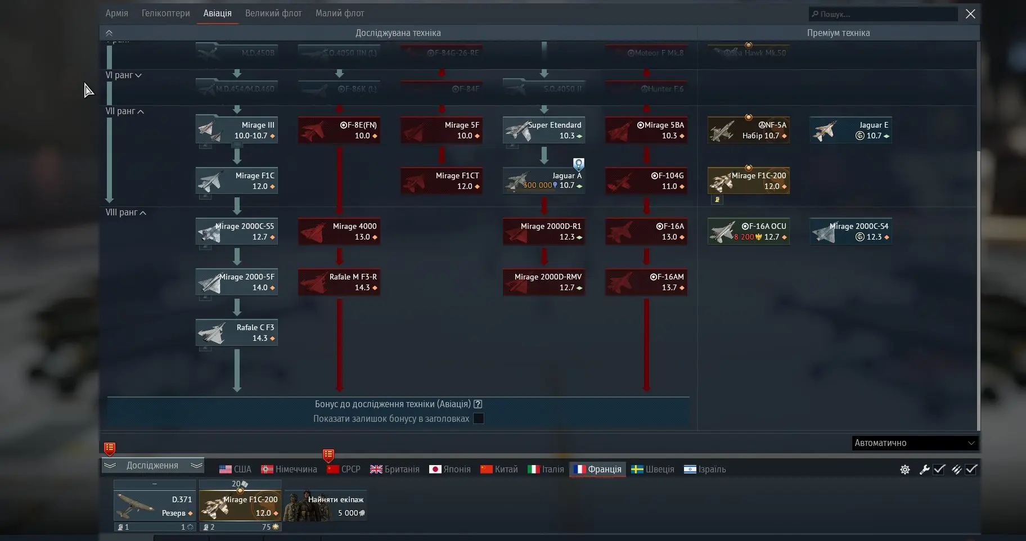Select the Японія nation
The height and width of the screenshot is (541, 1026).
coord(450,470)
